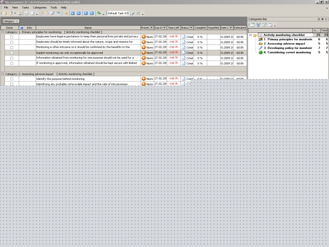This screenshot has width=329, height=247.
Task: Sort tasks by the Name column header
Action: point(88,28)
